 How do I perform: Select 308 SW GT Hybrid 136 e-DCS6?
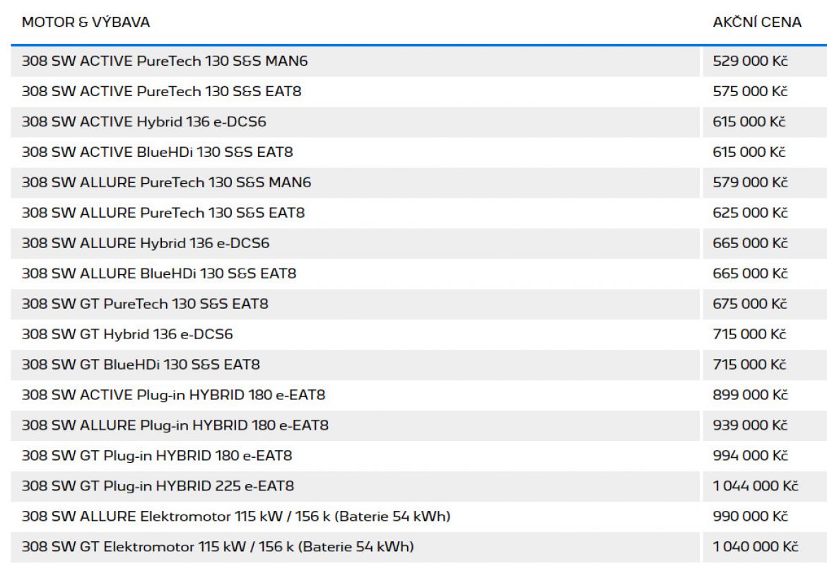(127, 334)
